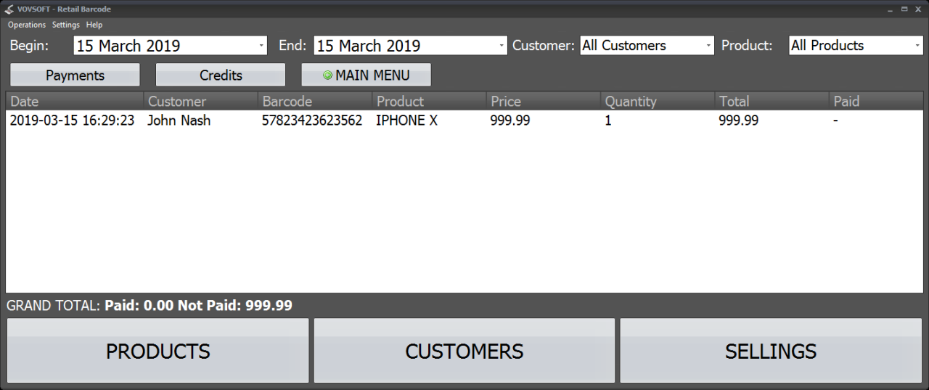929x390 pixels.
Task: Minimize the Retail Barcode window
Action: [890, 9]
